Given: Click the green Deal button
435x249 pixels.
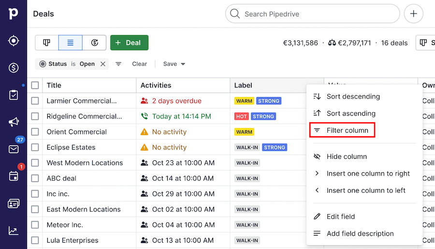Looking at the screenshot, I should coord(129,42).
